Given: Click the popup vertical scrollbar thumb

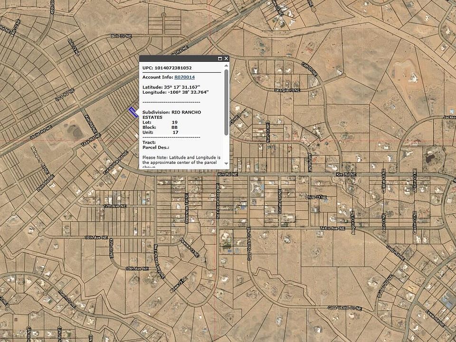Looking at the screenshot, I should [226, 102].
